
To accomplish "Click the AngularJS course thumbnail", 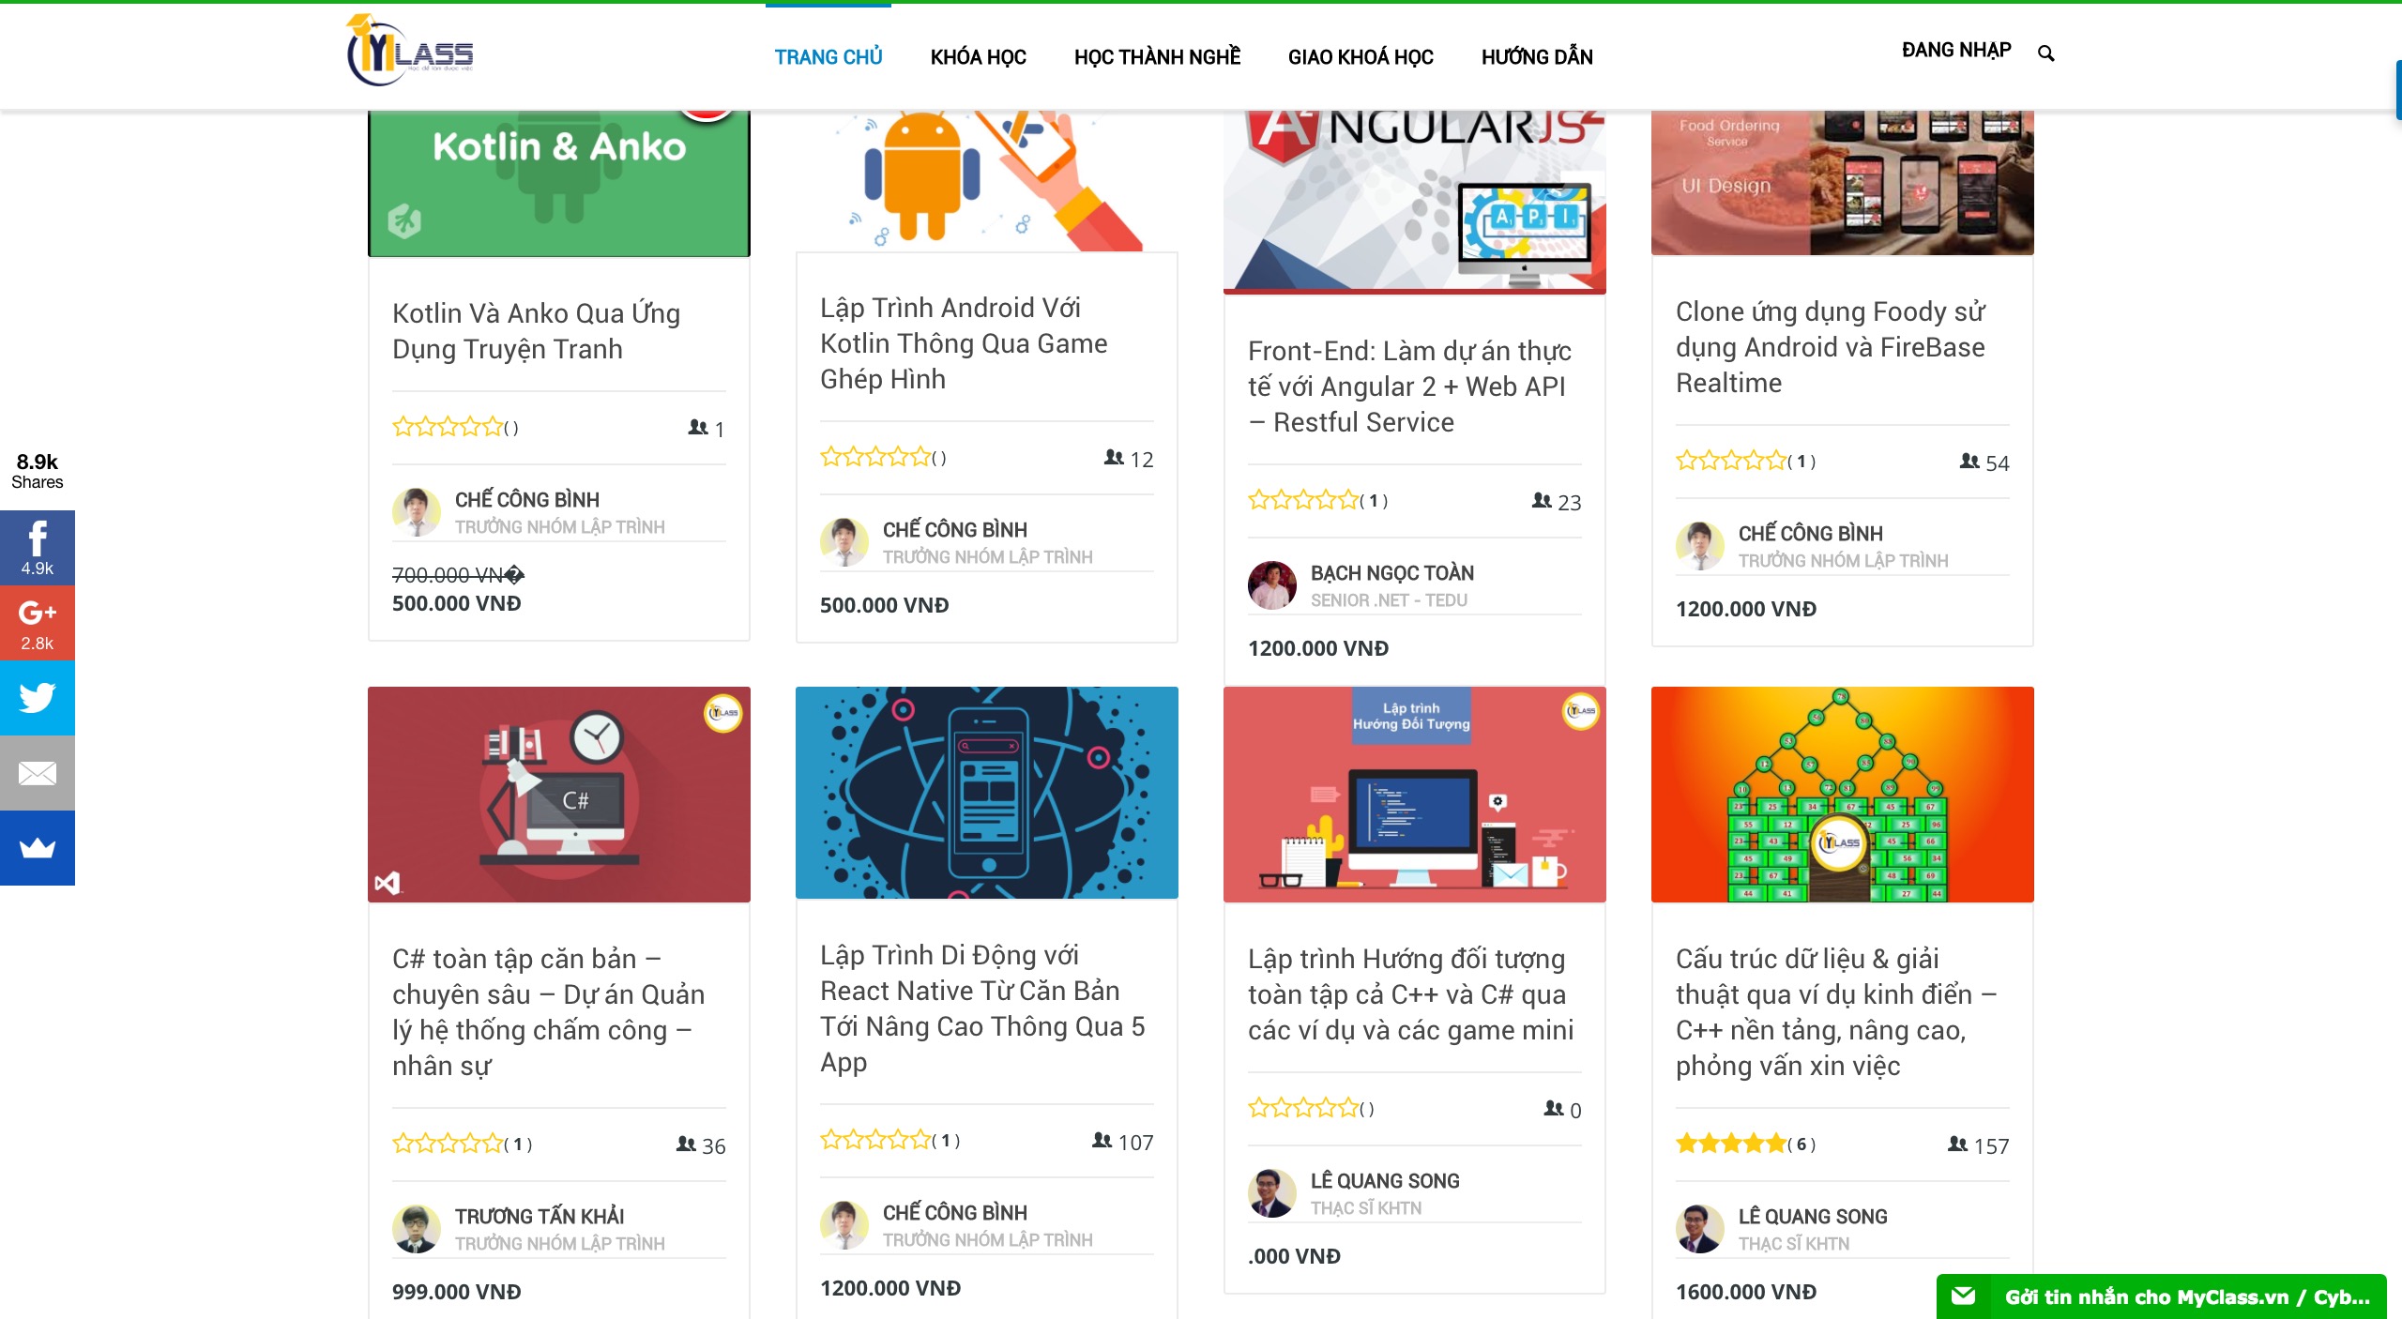I will 1414,201.
